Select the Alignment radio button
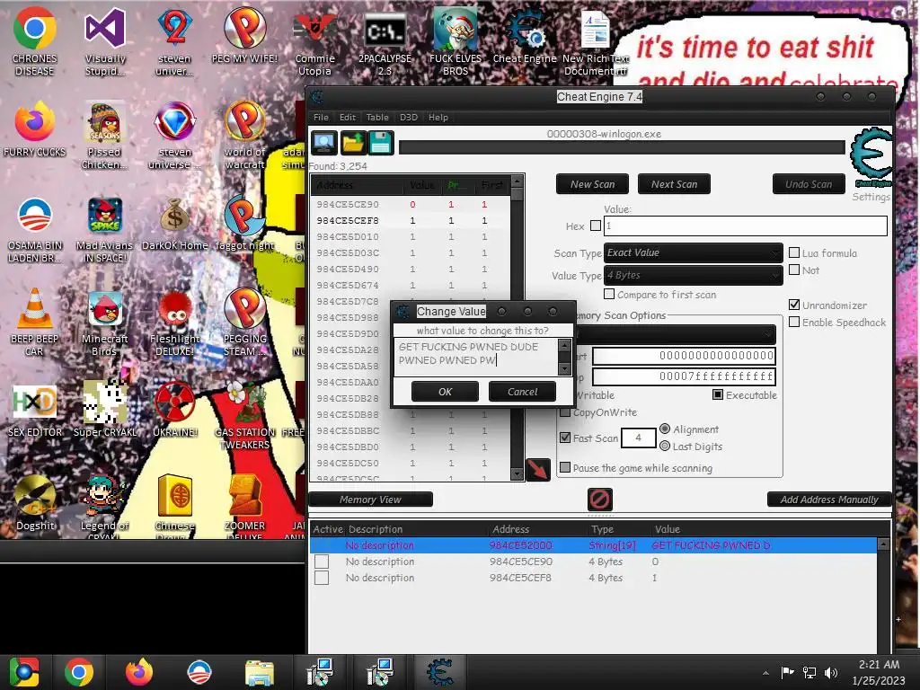 (665, 429)
